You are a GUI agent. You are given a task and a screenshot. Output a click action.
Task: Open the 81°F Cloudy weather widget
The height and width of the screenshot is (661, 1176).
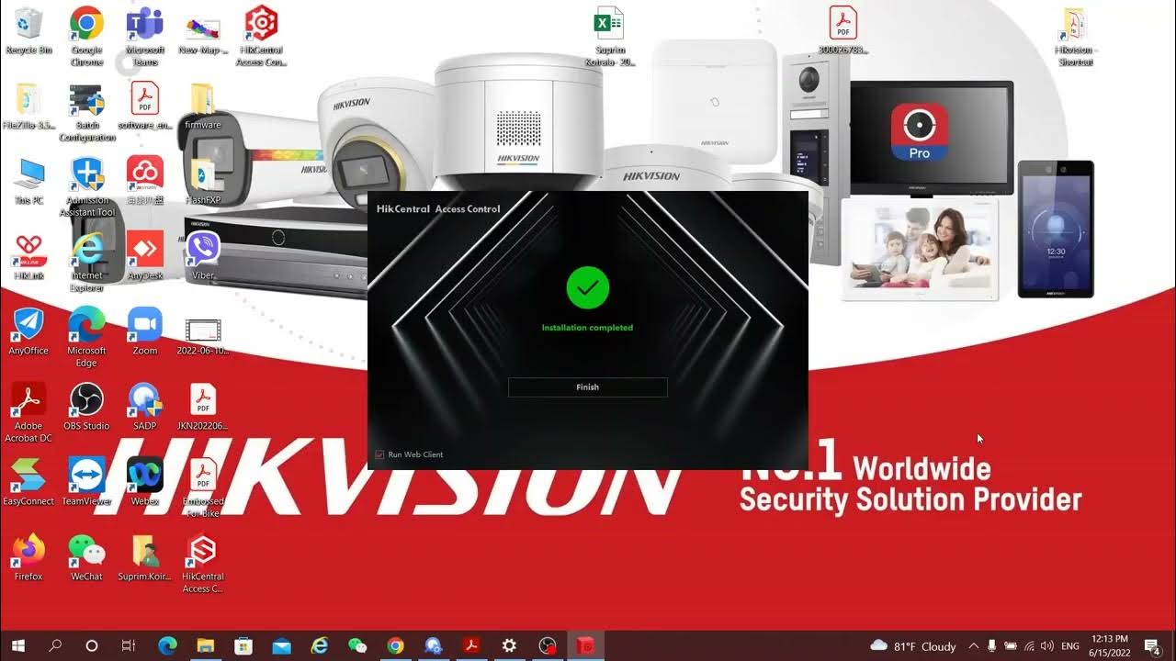913,646
